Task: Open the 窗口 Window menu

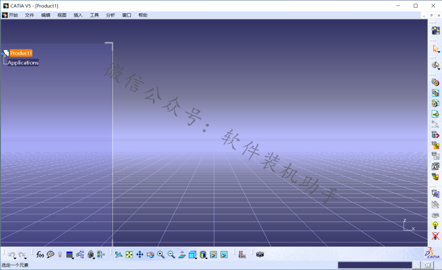Action: (126, 15)
